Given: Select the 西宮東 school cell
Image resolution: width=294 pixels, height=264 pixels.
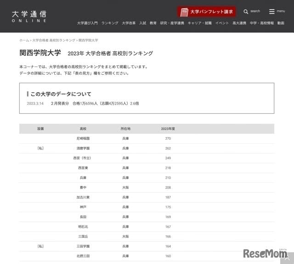Looking at the screenshot, I should 83,168.
